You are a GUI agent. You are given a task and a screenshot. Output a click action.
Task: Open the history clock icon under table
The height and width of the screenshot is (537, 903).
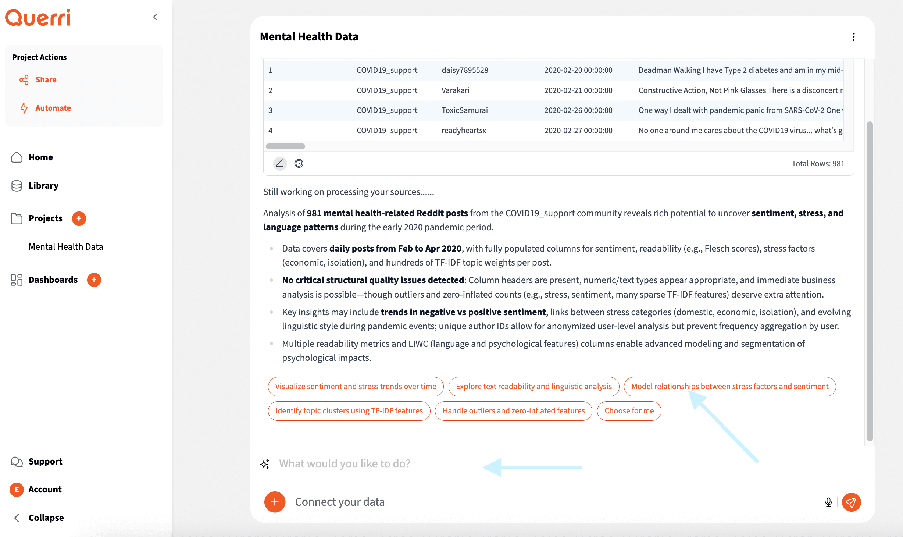point(299,163)
